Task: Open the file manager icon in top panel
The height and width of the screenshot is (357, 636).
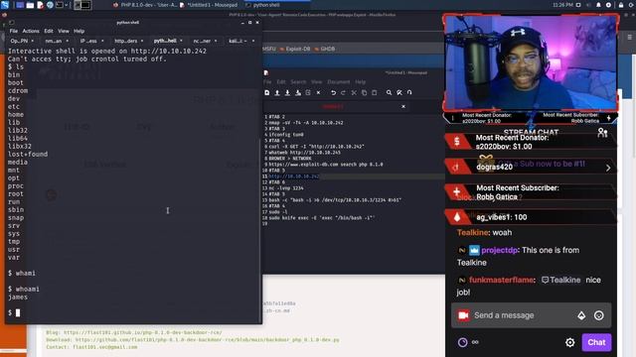Action: pos(30,5)
